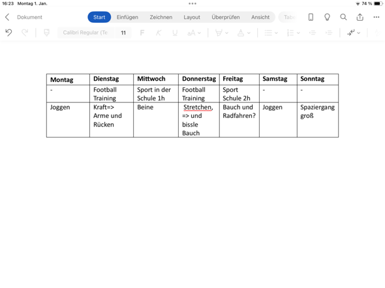Go back with the left chevron
385x288 pixels.
(x=7, y=17)
